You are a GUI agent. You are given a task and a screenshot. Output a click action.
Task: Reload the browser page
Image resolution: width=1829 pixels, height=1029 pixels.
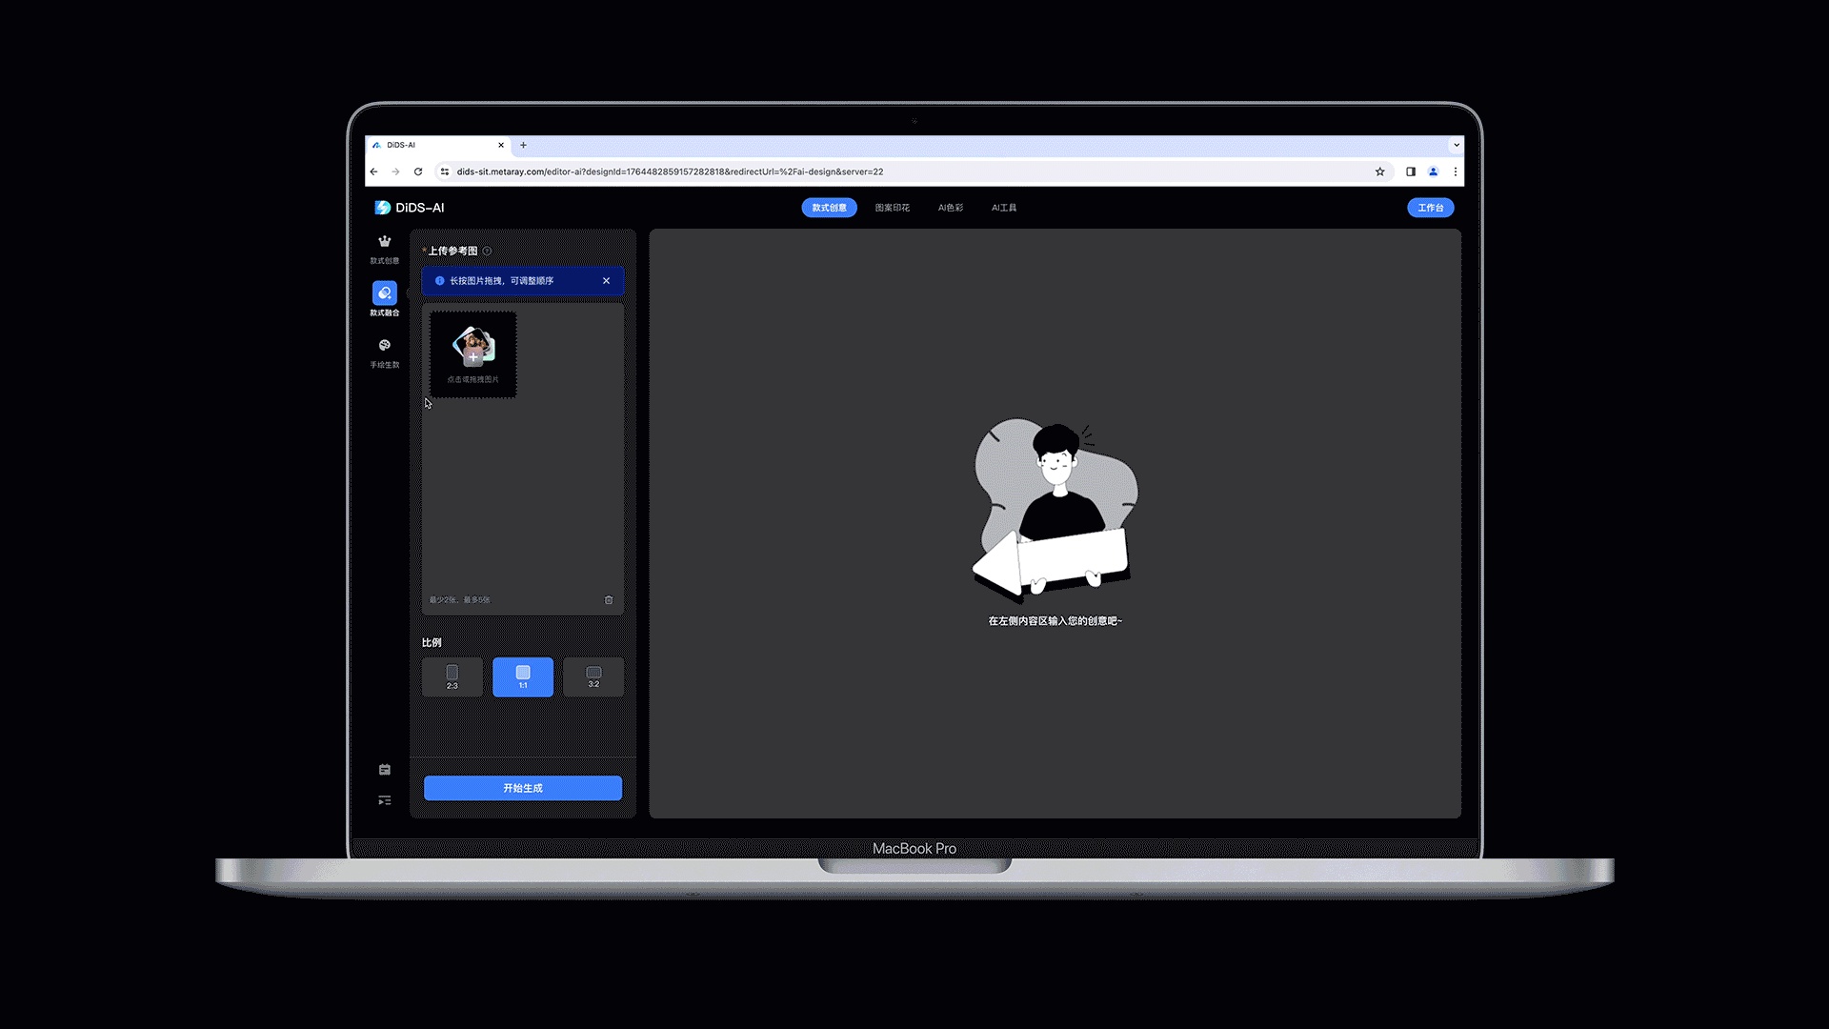(418, 171)
